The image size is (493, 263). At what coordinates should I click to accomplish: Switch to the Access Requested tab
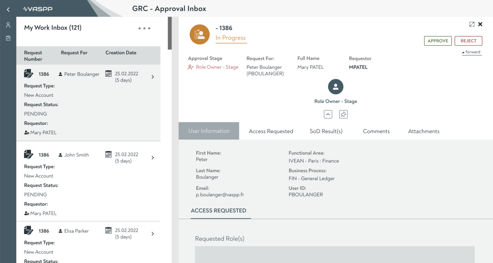pos(271,131)
